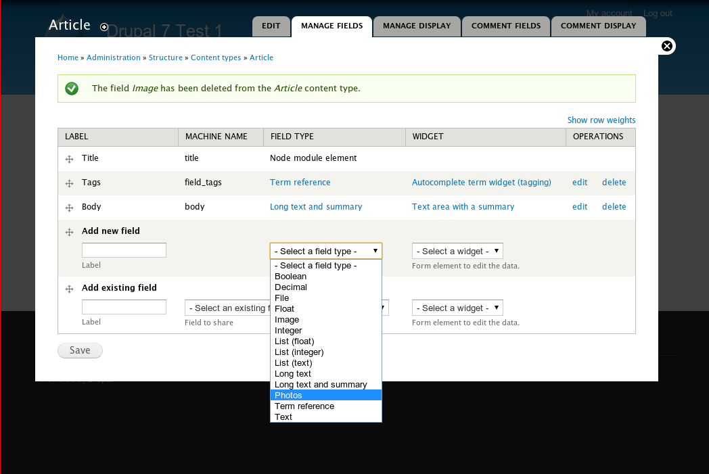Choose Text from the field type list
This screenshot has height=474, width=709.
[x=326, y=417]
